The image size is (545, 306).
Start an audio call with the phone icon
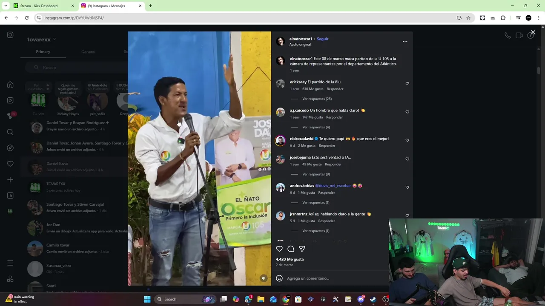[508, 36]
